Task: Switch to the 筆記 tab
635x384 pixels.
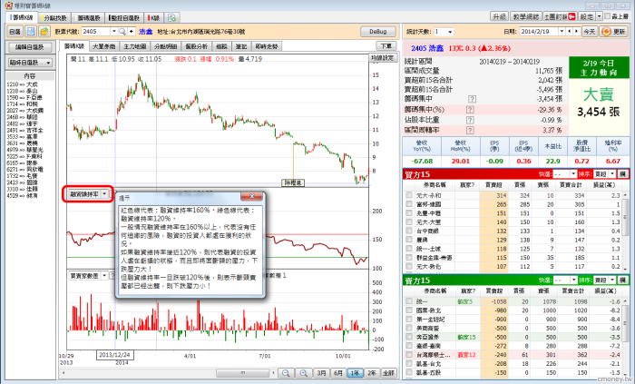Action: click(x=241, y=46)
